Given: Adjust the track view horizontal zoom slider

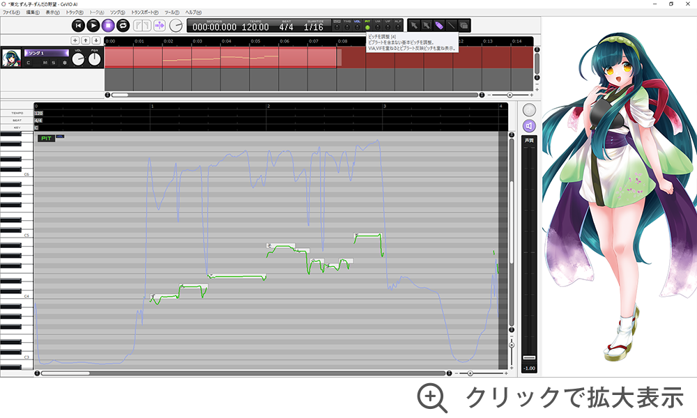Looking at the screenshot, I should point(510,95).
